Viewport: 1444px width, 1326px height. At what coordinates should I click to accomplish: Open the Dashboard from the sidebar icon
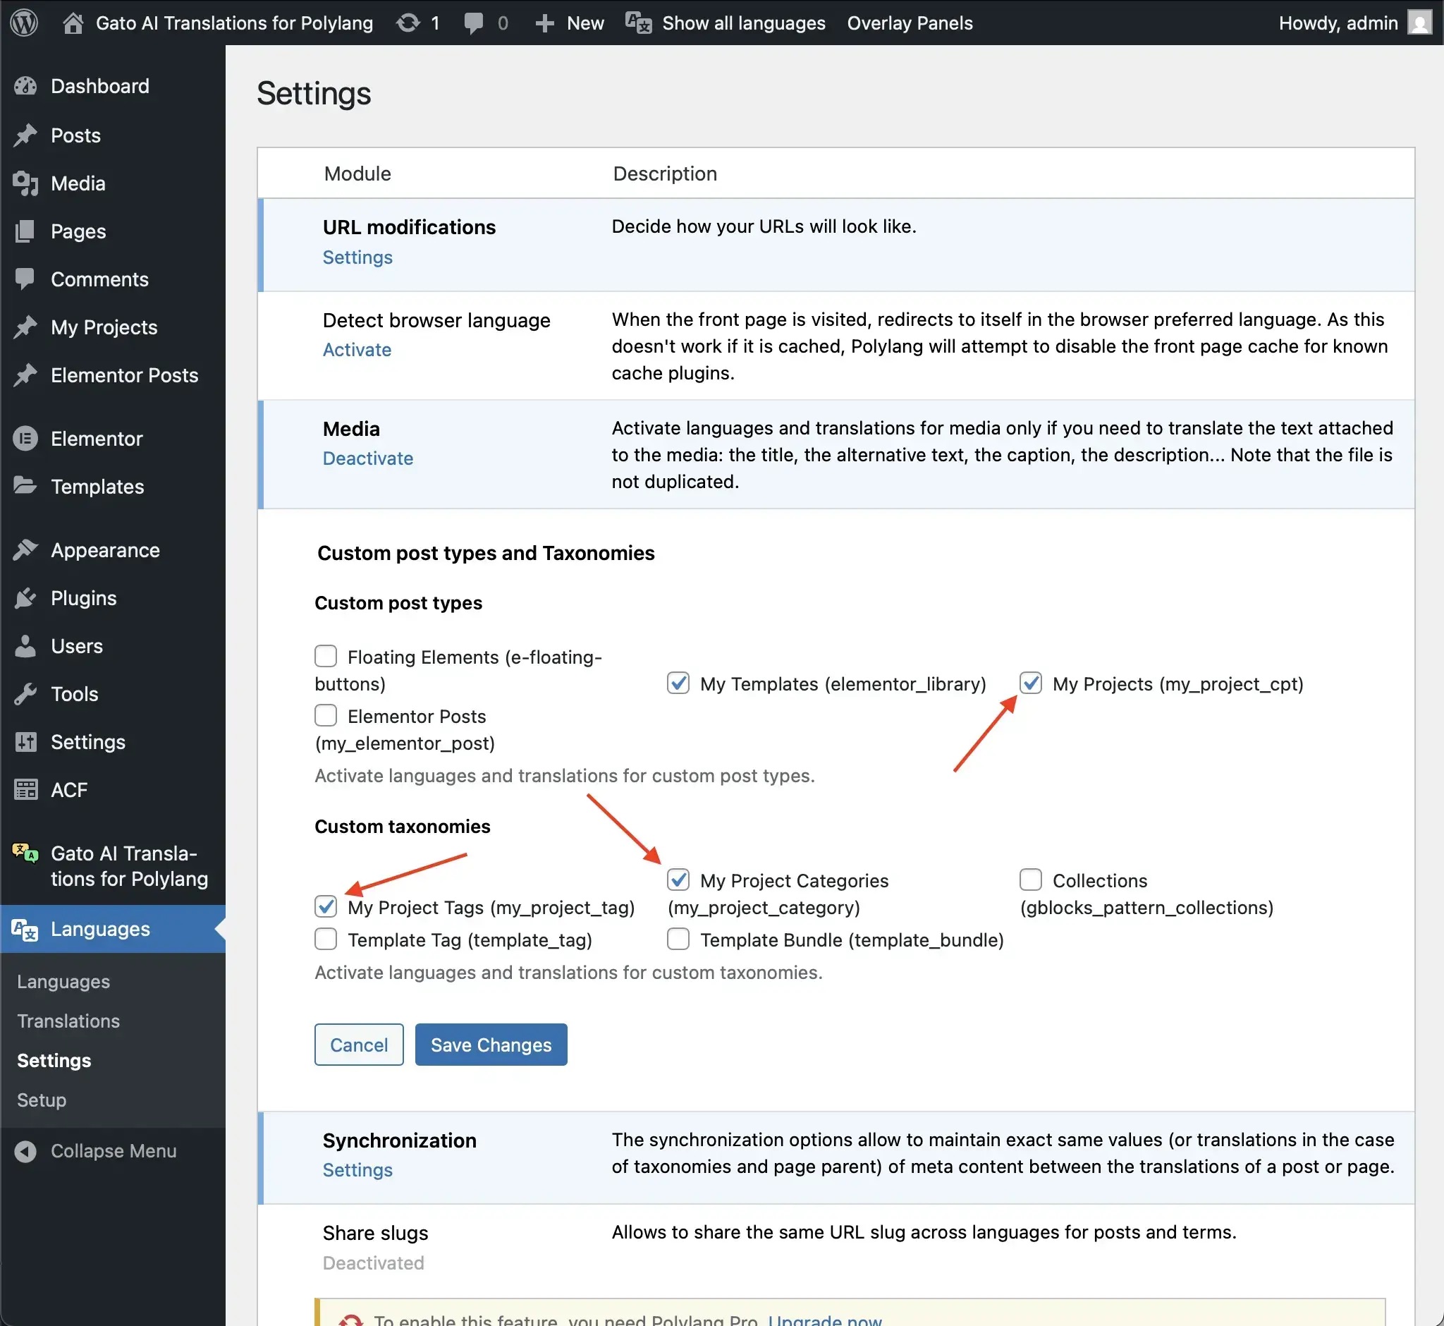[x=25, y=85]
